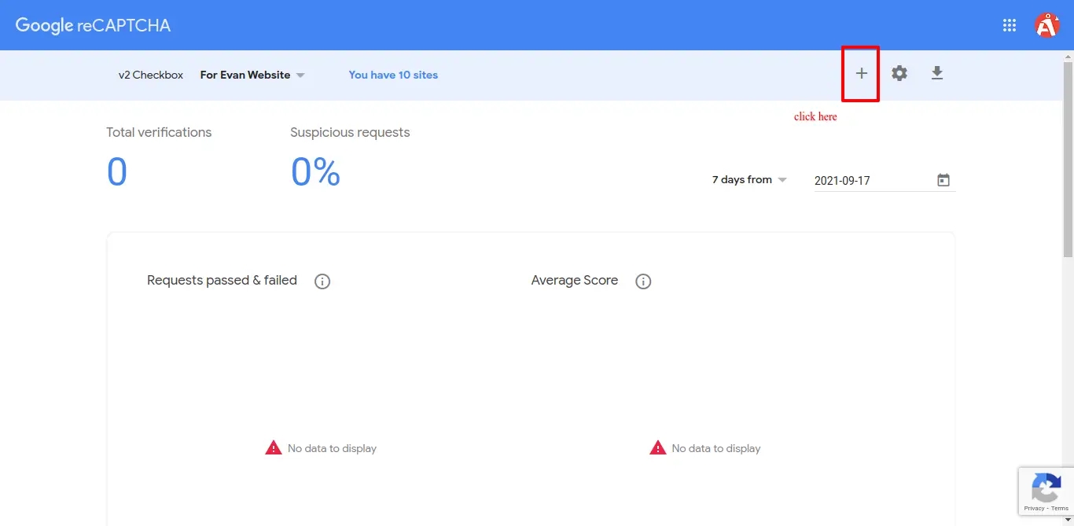Viewport: 1074px width, 526px height.
Task: Click the download icon in the toolbar
Action: pyautogui.click(x=936, y=74)
